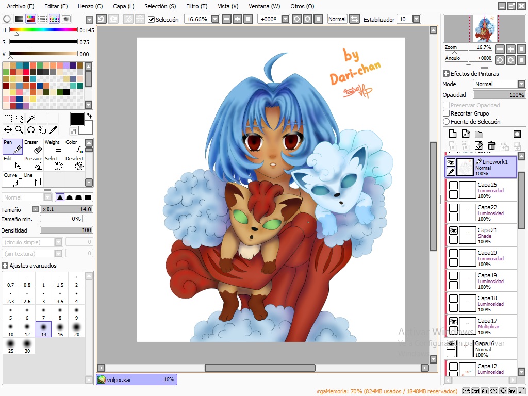The height and width of the screenshot is (396, 528).
Task: Select the Fuente de Selección radio button
Action: pos(446,121)
